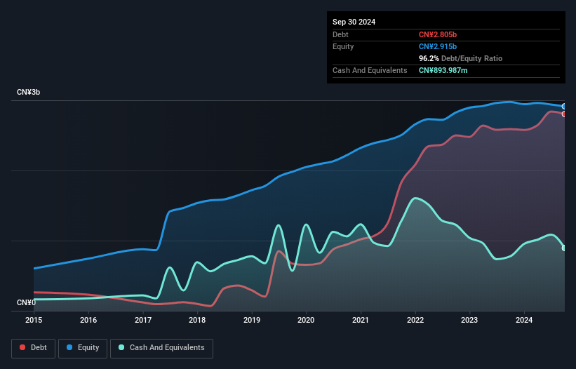The width and height of the screenshot is (576, 369).
Task: Select the blue Equity endpoint marker
Action: (x=564, y=107)
